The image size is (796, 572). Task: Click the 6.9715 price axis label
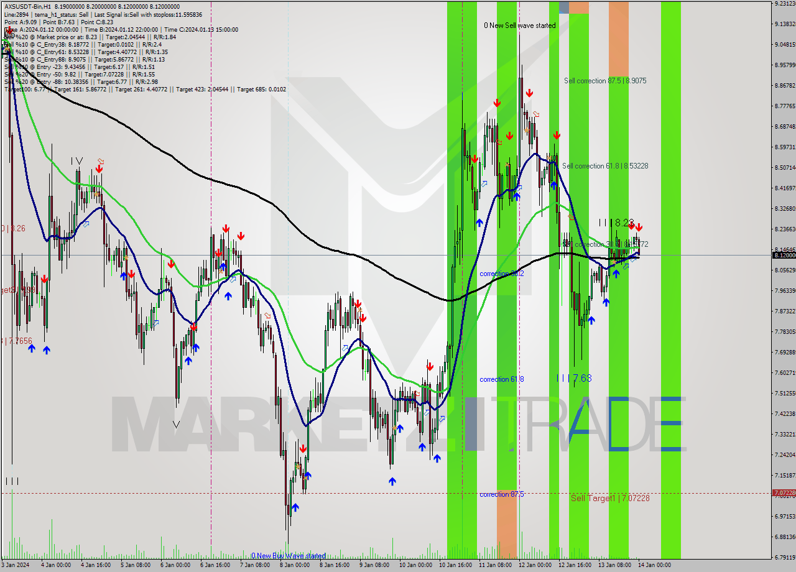785,516
